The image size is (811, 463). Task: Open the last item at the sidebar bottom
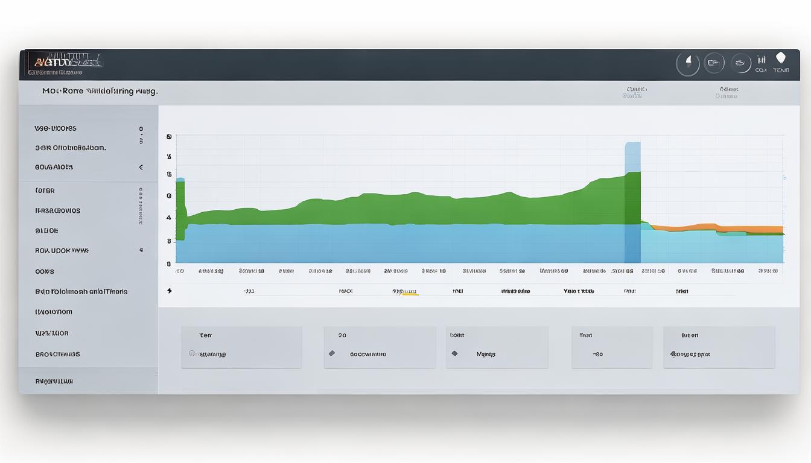(x=54, y=381)
